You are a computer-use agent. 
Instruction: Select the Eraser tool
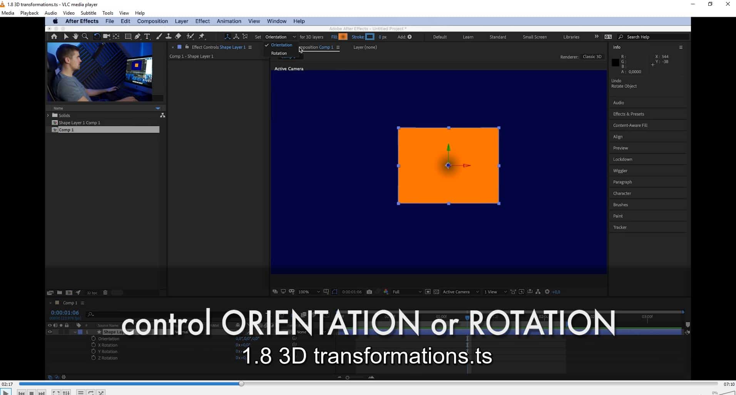point(178,37)
